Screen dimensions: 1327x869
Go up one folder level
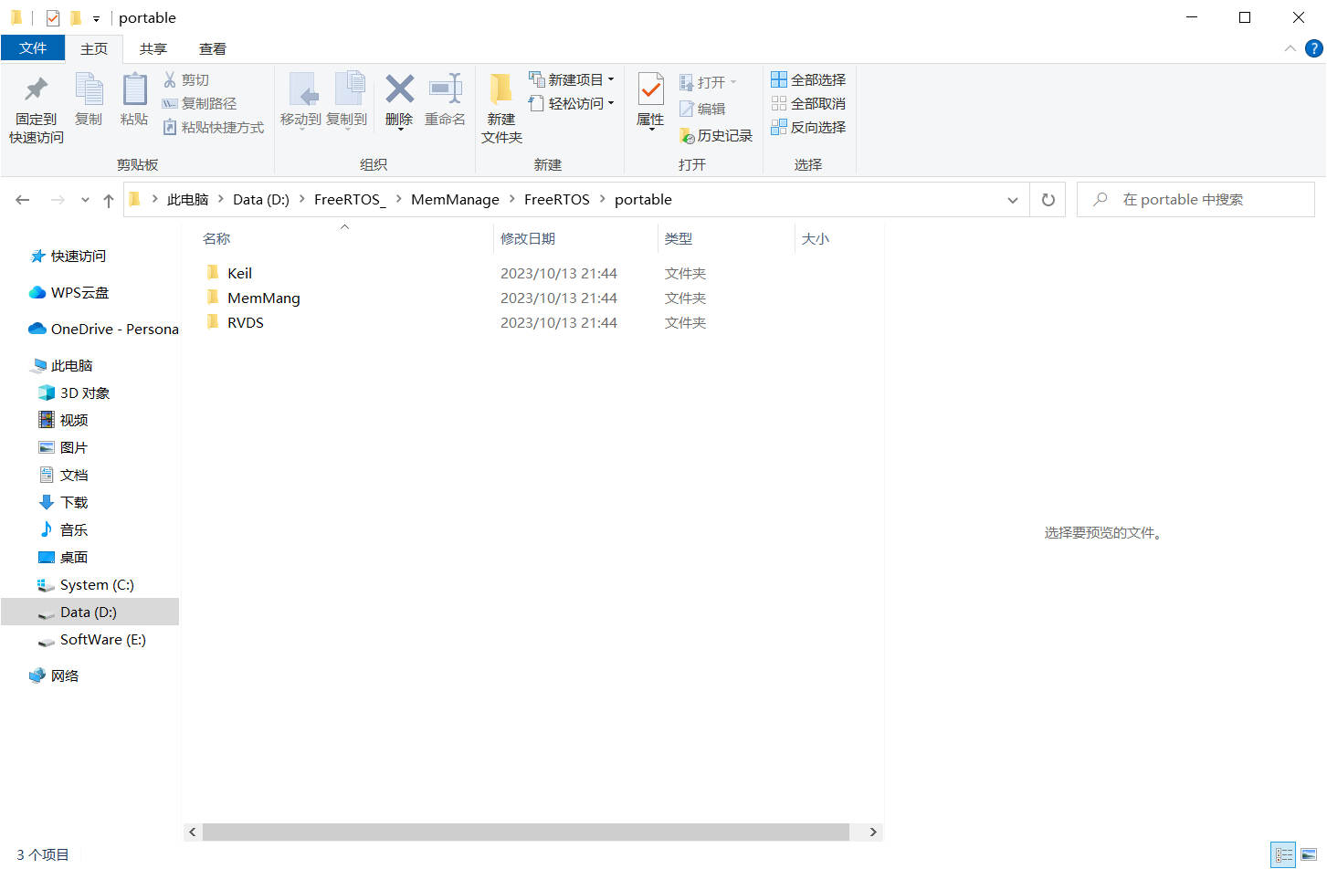[108, 199]
